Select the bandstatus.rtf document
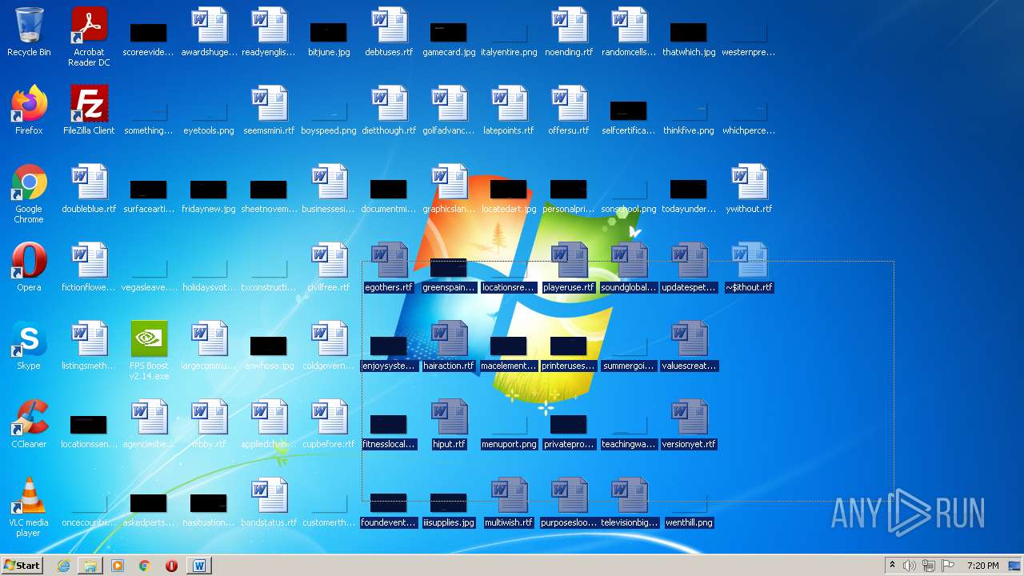The image size is (1024, 576). coord(269,502)
